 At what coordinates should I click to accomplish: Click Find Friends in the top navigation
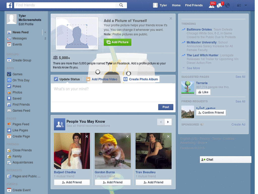(x=194, y=5)
